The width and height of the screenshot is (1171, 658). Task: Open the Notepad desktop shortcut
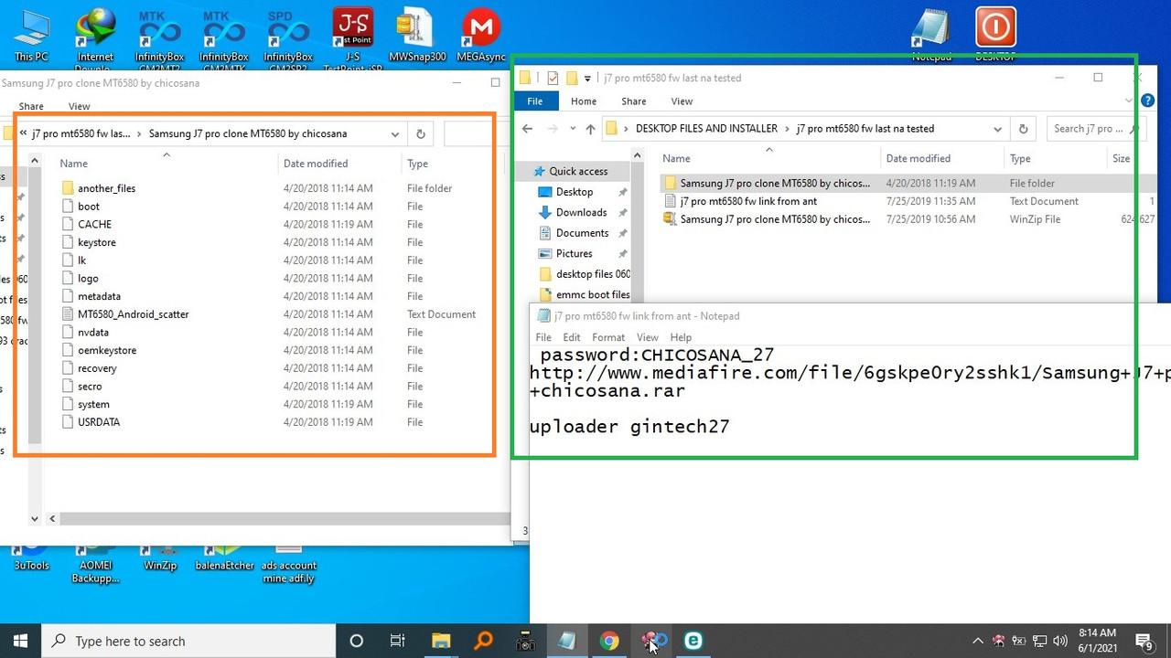(931, 35)
